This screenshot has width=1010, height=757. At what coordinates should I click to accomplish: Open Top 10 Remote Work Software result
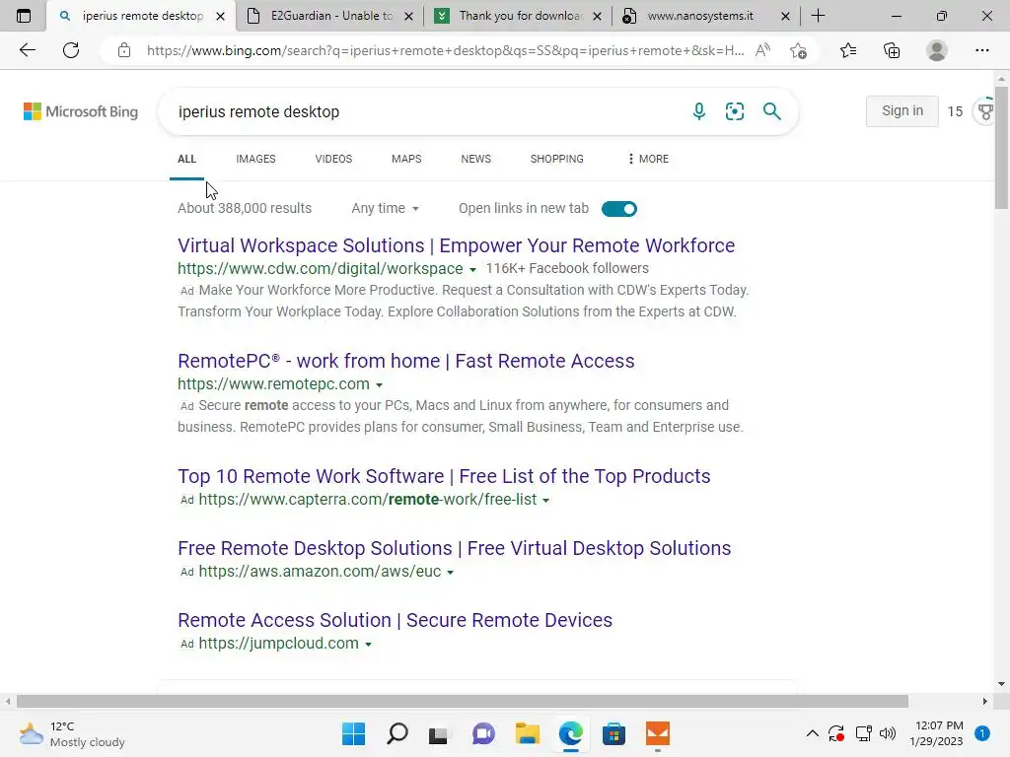(444, 476)
